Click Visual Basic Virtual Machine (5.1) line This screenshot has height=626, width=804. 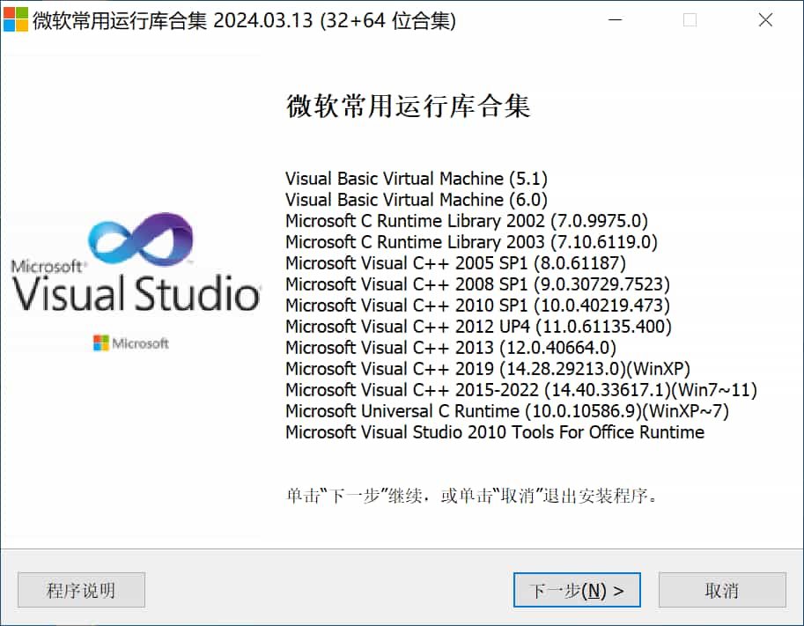click(x=417, y=179)
